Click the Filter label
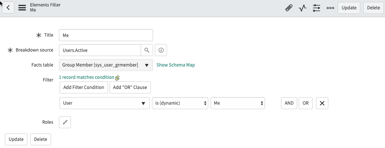Screen dimensions: 385x148 pyautogui.click(x=48, y=80)
